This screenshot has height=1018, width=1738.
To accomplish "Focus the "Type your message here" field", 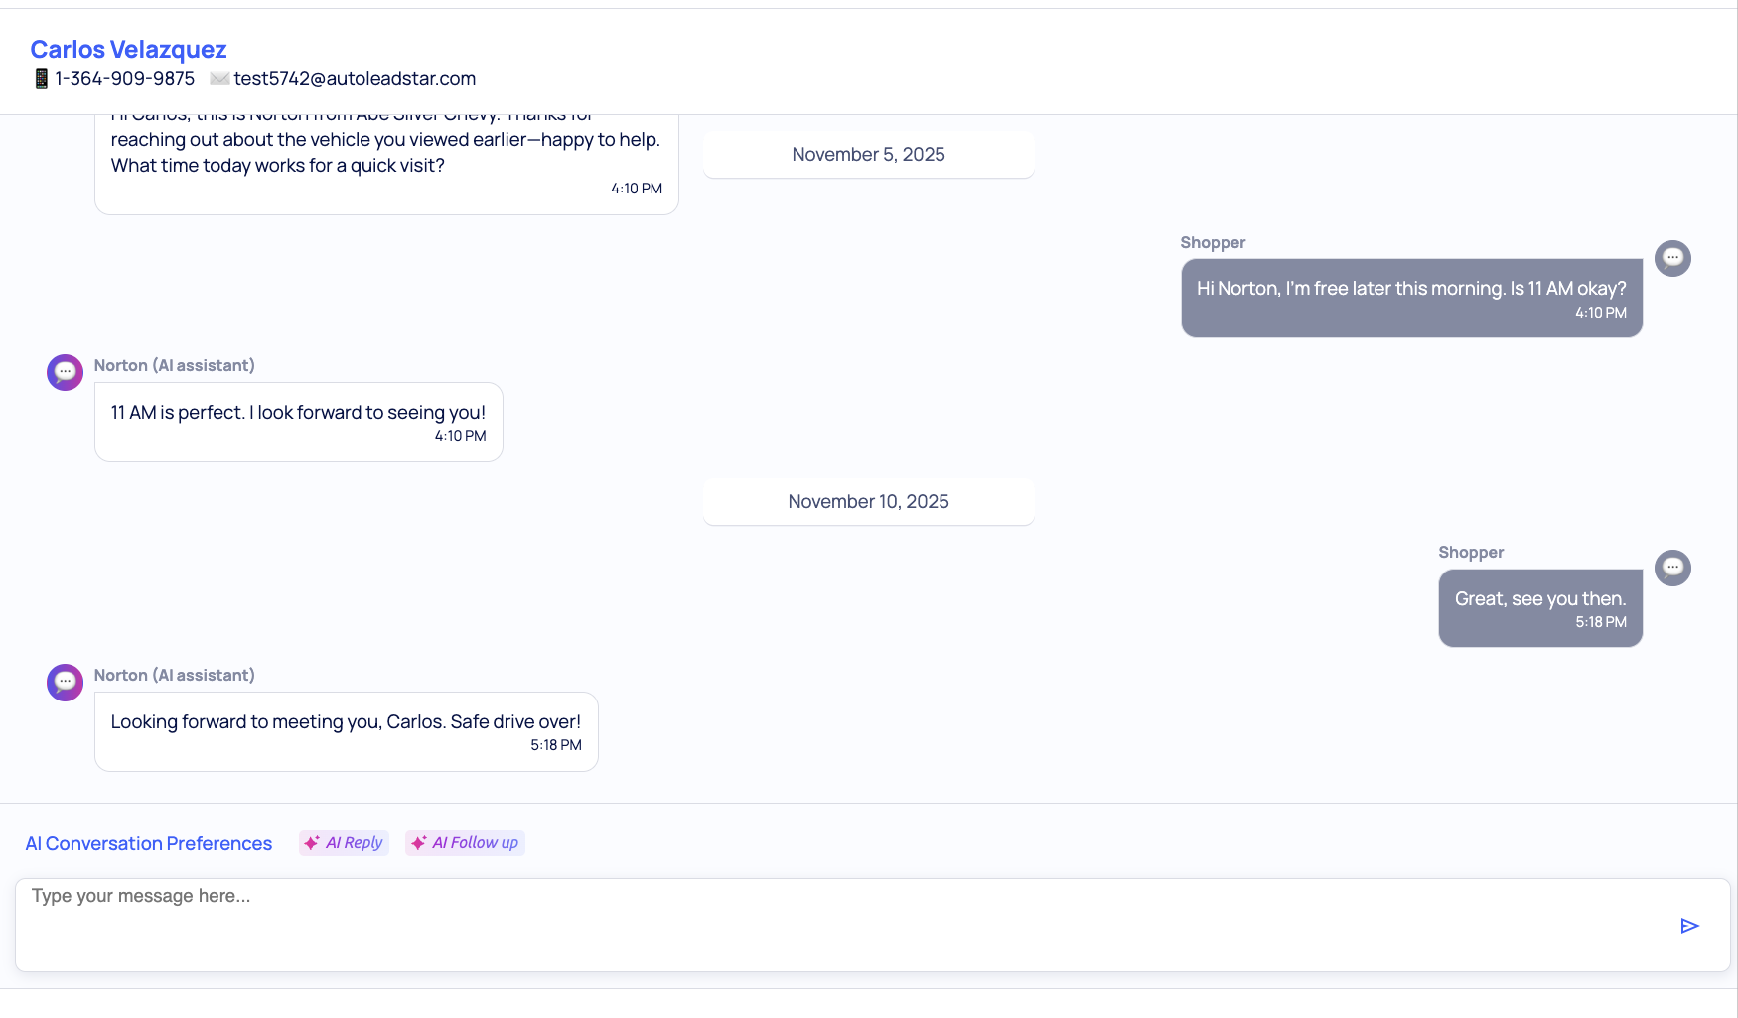I will coord(844,925).
